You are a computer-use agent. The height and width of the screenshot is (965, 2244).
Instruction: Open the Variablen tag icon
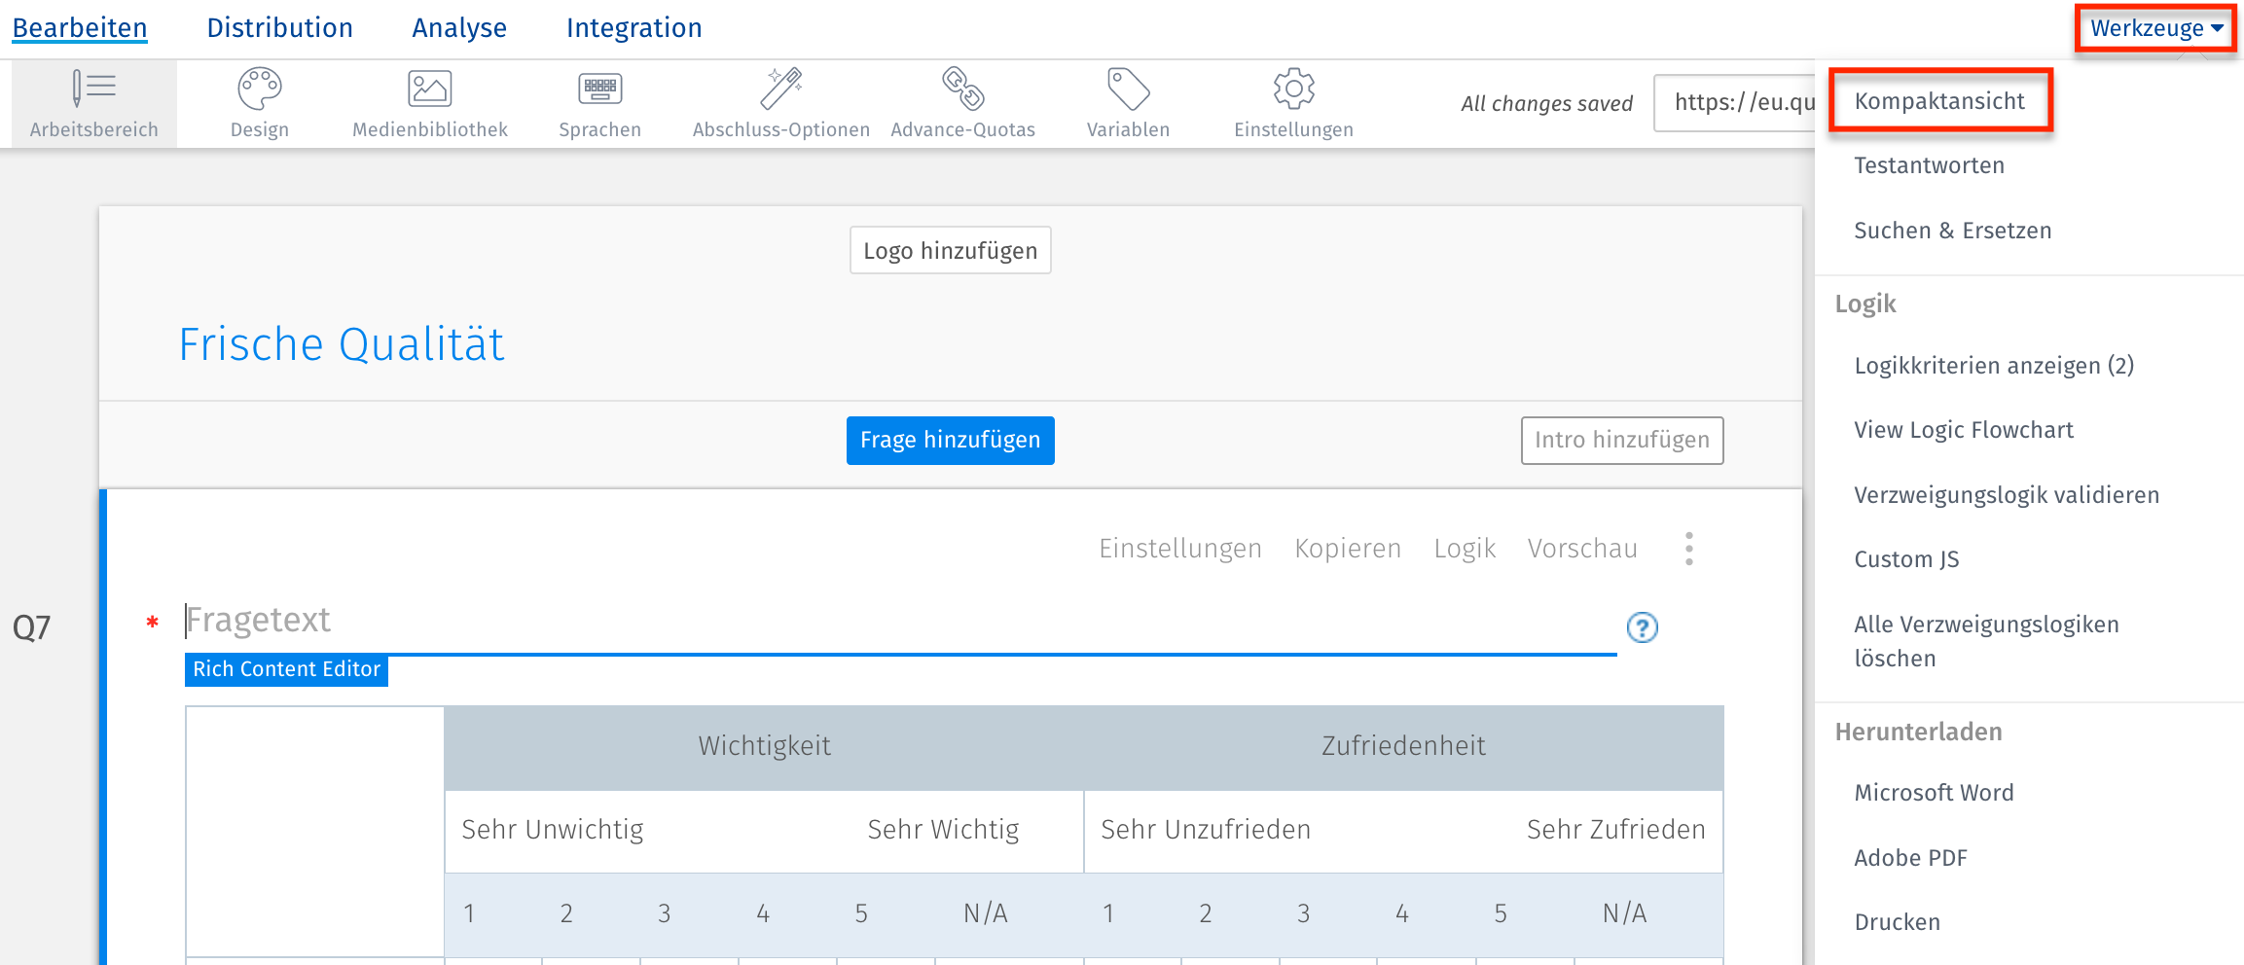point(1127,90)
